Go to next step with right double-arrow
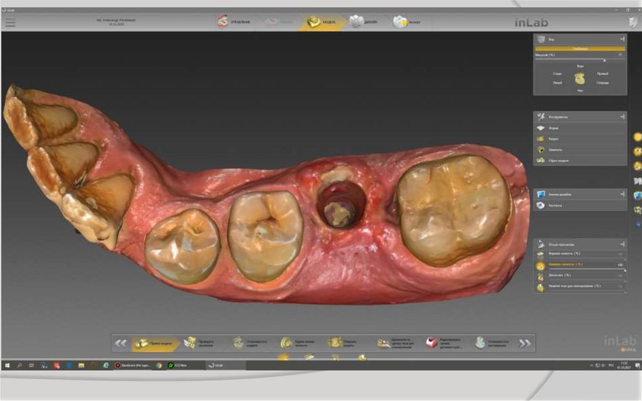The image size is (642, 401). tap(525, 343)
